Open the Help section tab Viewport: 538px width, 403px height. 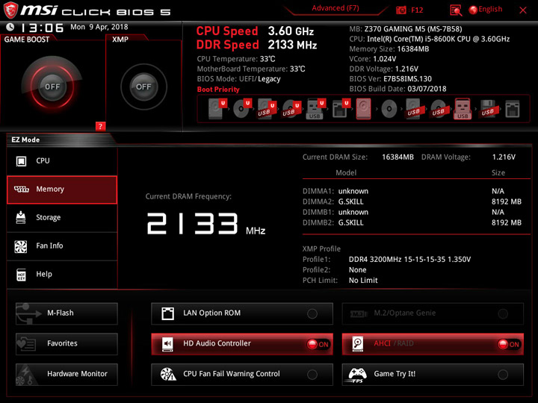tap(62, 275)
